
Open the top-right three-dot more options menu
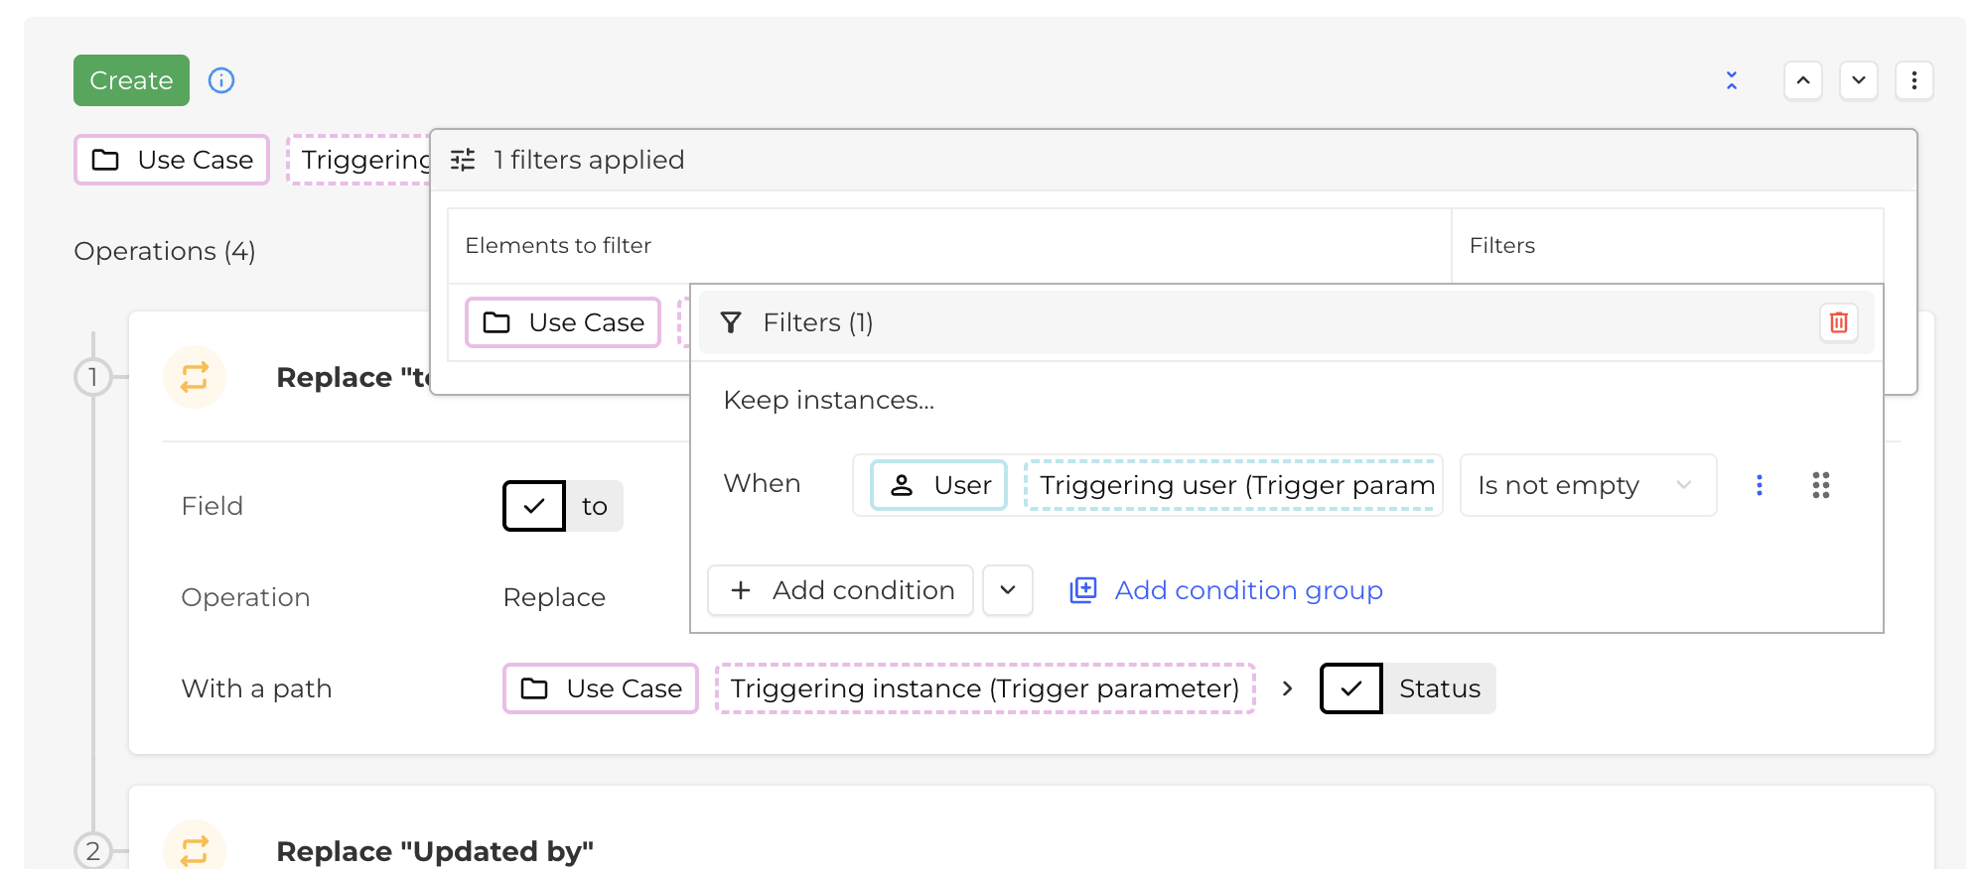1913,80
